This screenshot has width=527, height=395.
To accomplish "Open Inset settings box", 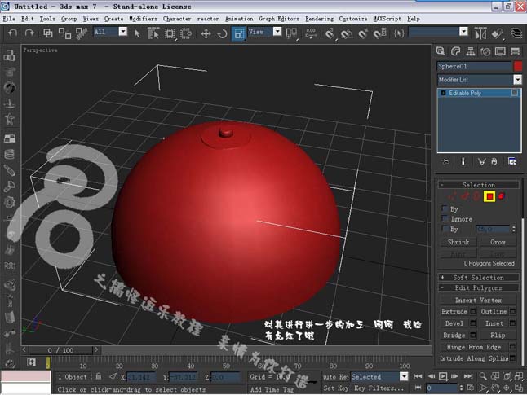I will (x=512, y=323).
